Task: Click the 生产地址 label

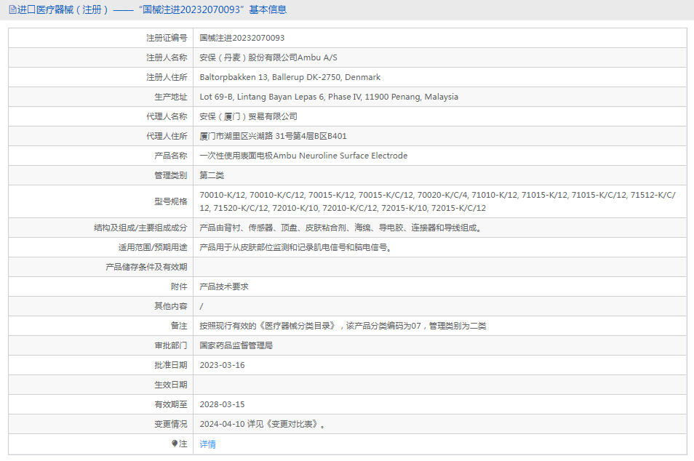Action: click(171, 97)
